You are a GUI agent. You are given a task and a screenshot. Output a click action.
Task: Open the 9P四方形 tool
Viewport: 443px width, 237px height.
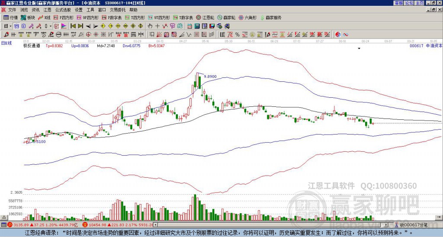tap(88, 17)
